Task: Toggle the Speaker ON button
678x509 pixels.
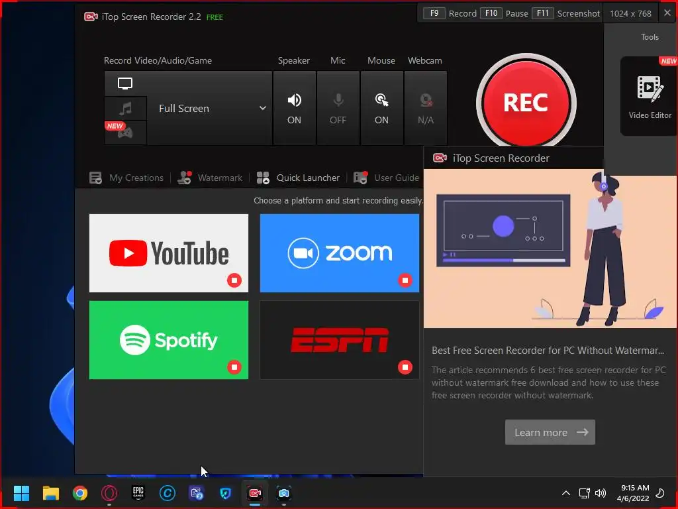Action: tap(295, 108)
